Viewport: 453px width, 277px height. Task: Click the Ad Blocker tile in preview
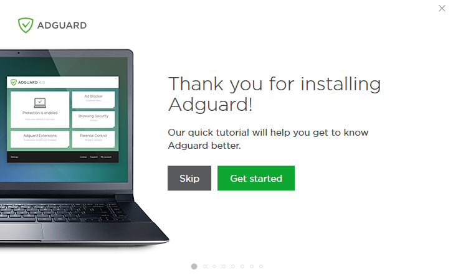(x=93, y=100)
